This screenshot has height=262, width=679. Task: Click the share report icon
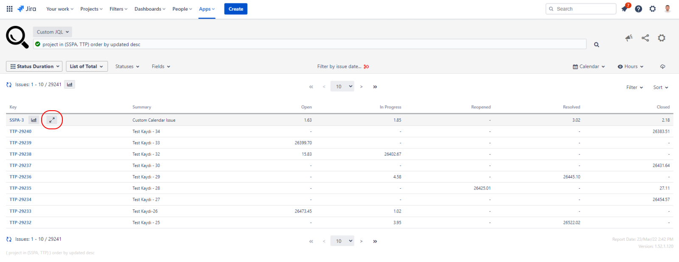click(645, 38)
